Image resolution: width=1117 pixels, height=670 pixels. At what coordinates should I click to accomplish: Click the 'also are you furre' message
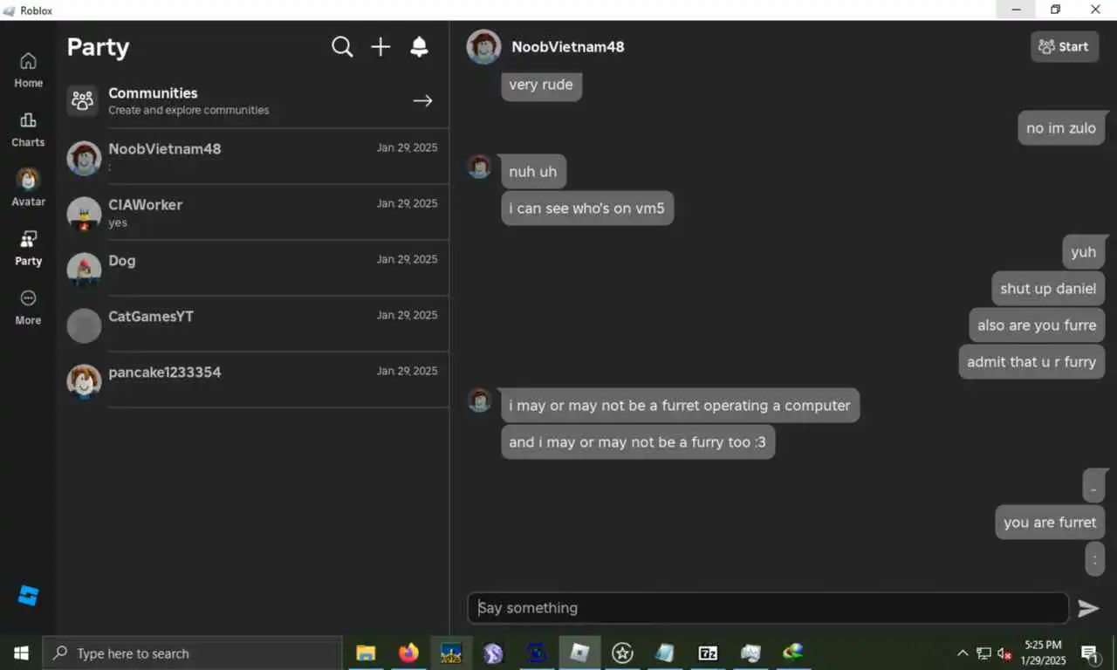point(1037,325)
